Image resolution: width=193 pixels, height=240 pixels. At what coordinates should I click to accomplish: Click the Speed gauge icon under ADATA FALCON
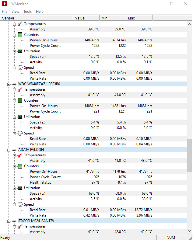pos(20,204)
